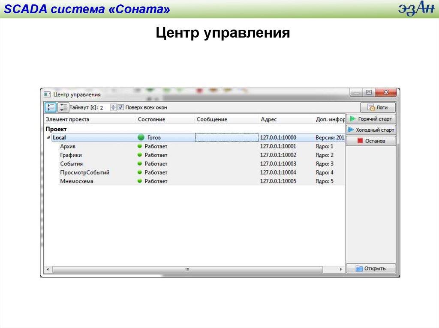Image resolution: width=439 pixels, height=328 pixels.
Task: Select the Мнемосхема row
Action: pos(76,181)
